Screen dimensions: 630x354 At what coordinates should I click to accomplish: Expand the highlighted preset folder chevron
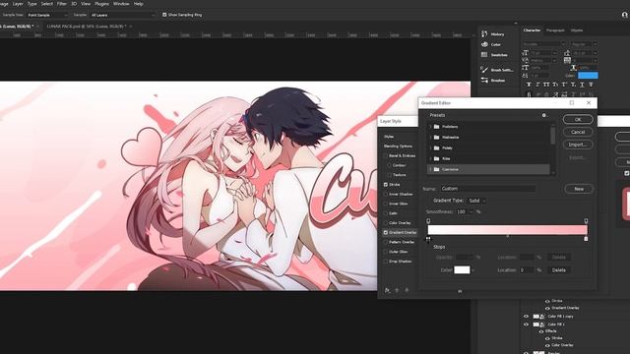430,169
